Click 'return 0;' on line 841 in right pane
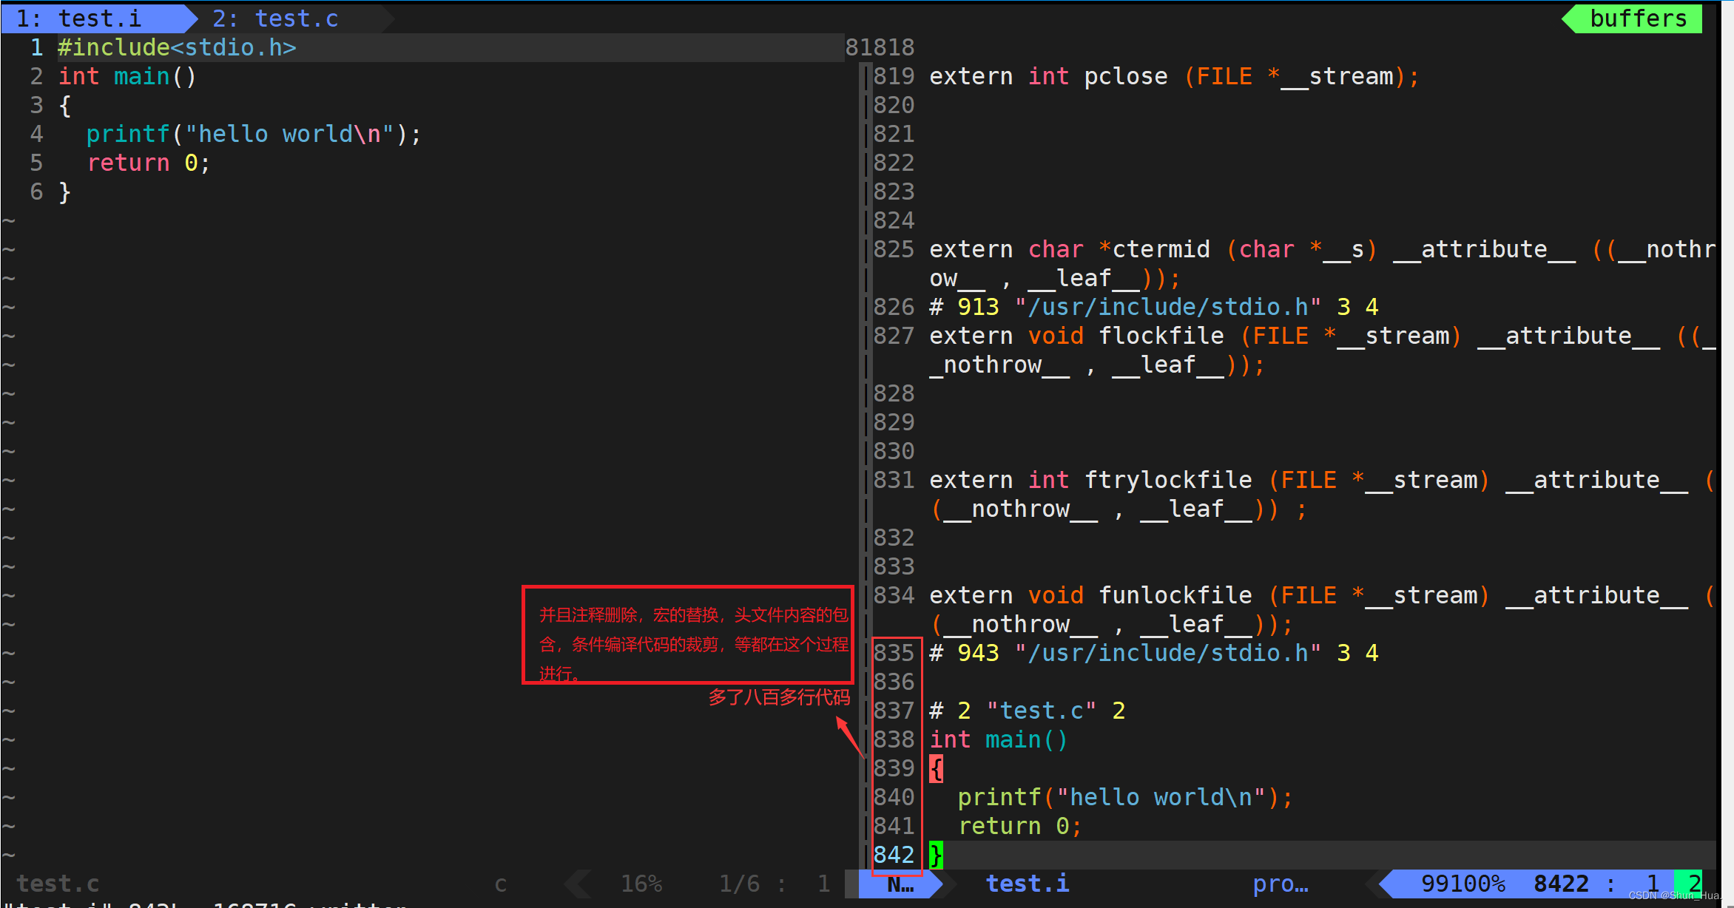1734x908 pixels. [1020, 826]
